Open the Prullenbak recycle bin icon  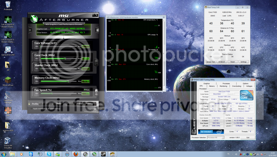(8, 6)
